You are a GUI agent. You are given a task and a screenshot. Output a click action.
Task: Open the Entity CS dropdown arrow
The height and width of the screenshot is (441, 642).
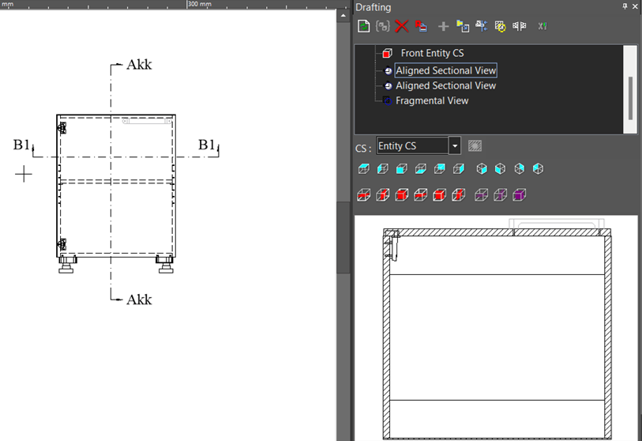(455, 146)
